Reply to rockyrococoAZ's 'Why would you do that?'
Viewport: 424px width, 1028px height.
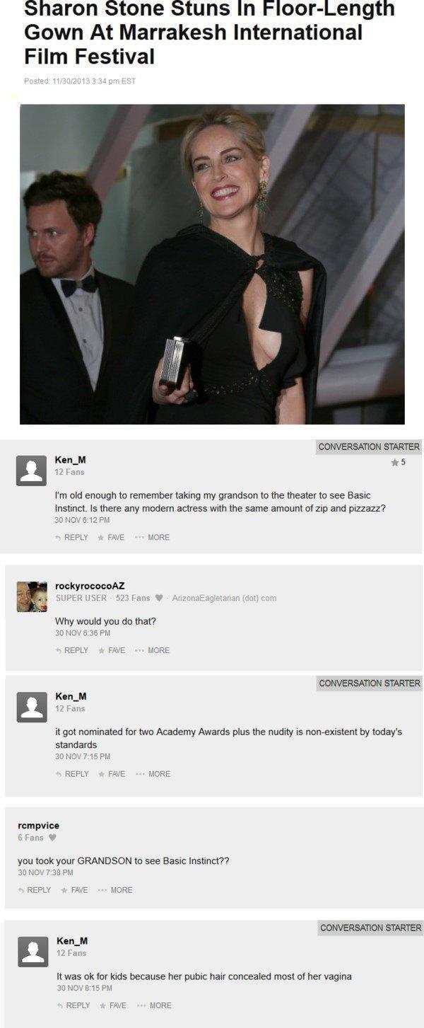pos(71,650)
